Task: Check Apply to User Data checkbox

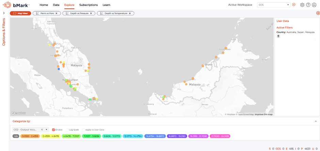Action: tap(83, 130)
